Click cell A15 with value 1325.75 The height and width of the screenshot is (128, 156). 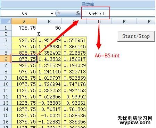coord(24,115)
